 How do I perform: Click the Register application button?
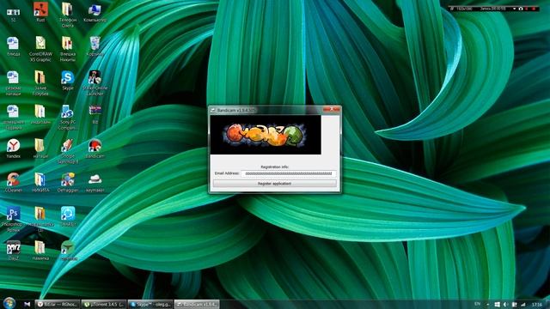coord(274,184)
